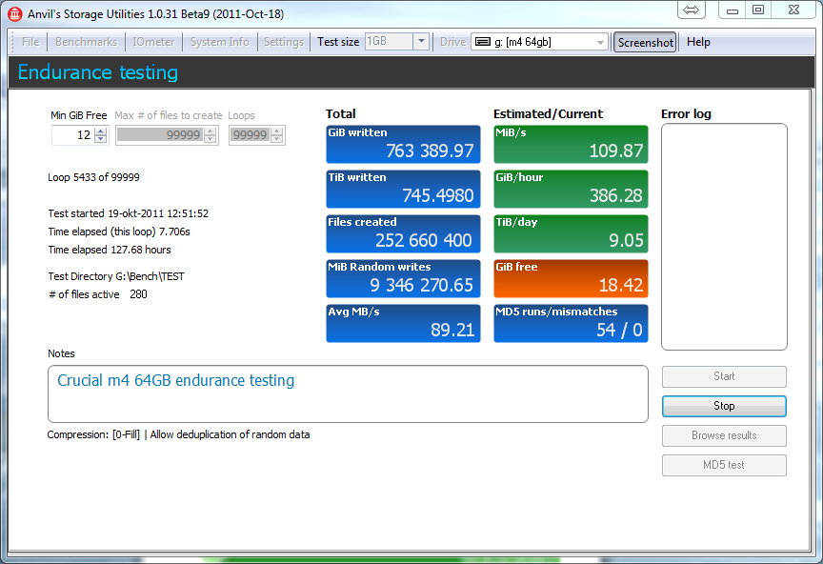Increase Min GiB Free value
Image resolution: width=823 pixels, height=564 pixels.
(101, 131)
